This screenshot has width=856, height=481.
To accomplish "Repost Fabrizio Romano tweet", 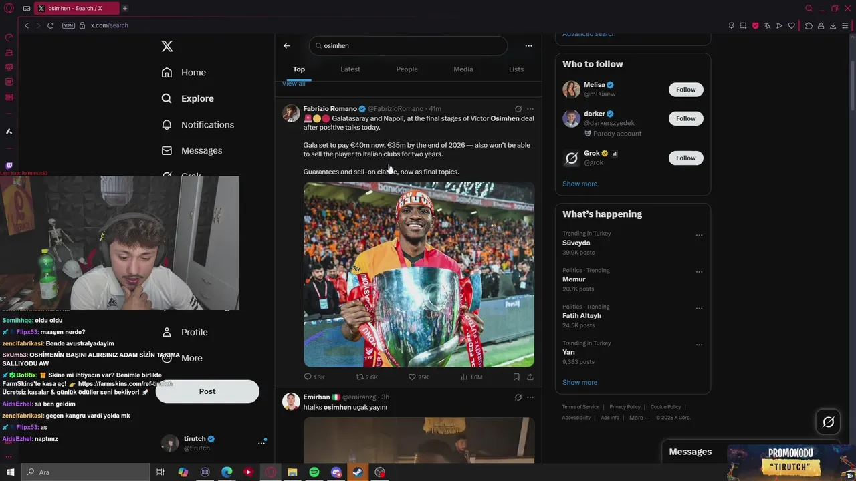I will 368,377.
